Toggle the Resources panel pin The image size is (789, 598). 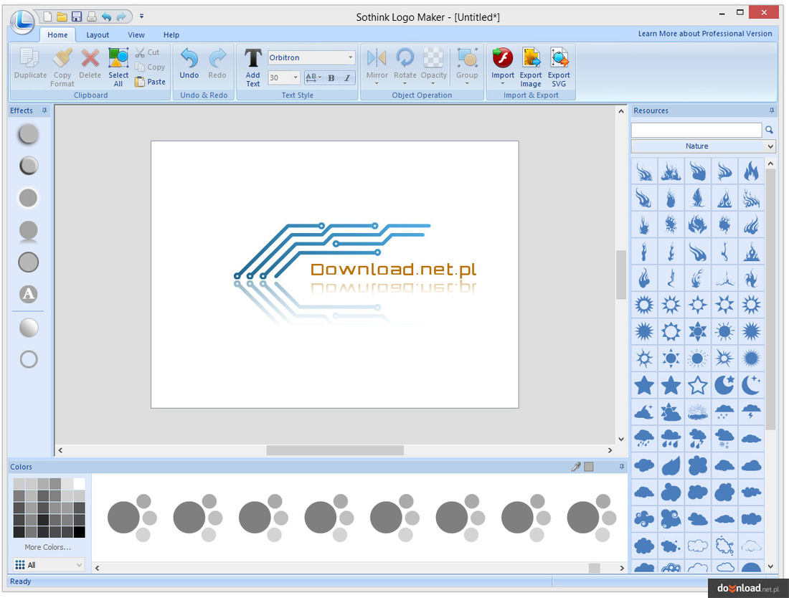(772, 110)
